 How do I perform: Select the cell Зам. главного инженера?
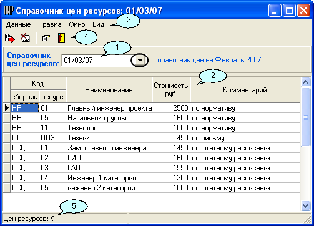click(109, 148)
